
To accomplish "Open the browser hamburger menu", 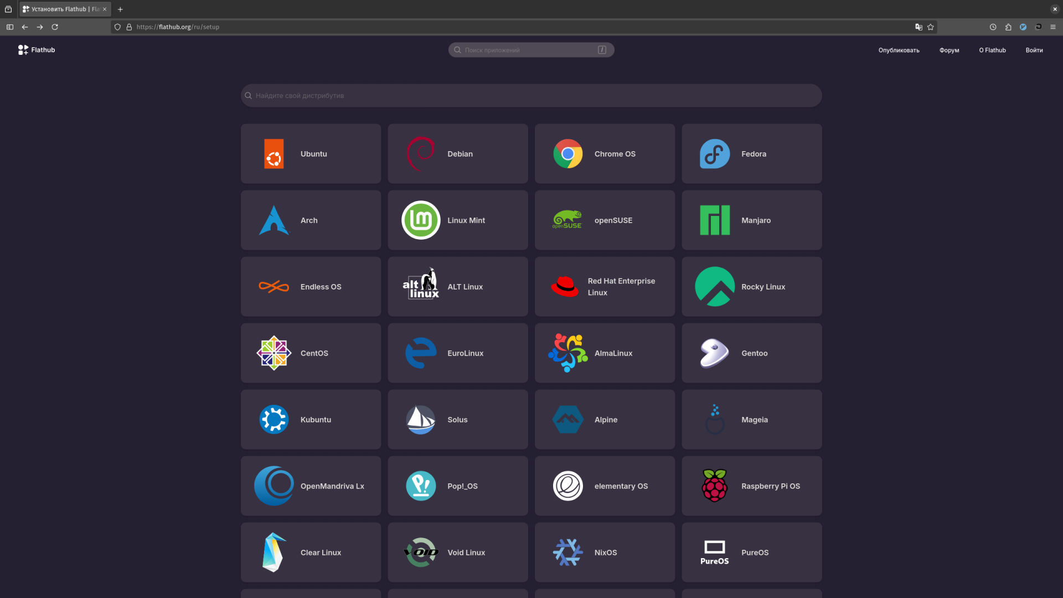I will click(1053, 27).
